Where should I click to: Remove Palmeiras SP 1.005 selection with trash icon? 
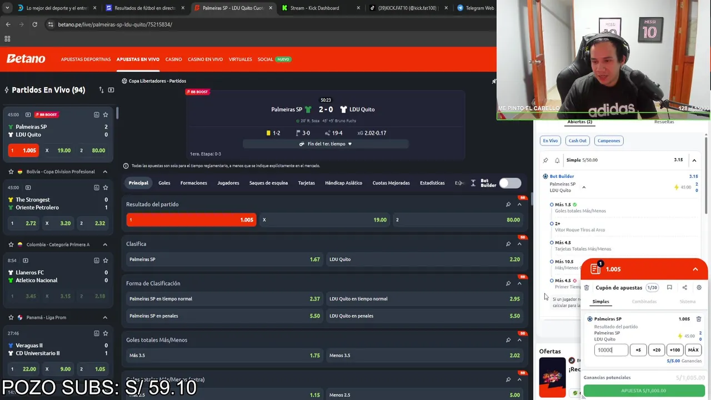tap(699, 319)
